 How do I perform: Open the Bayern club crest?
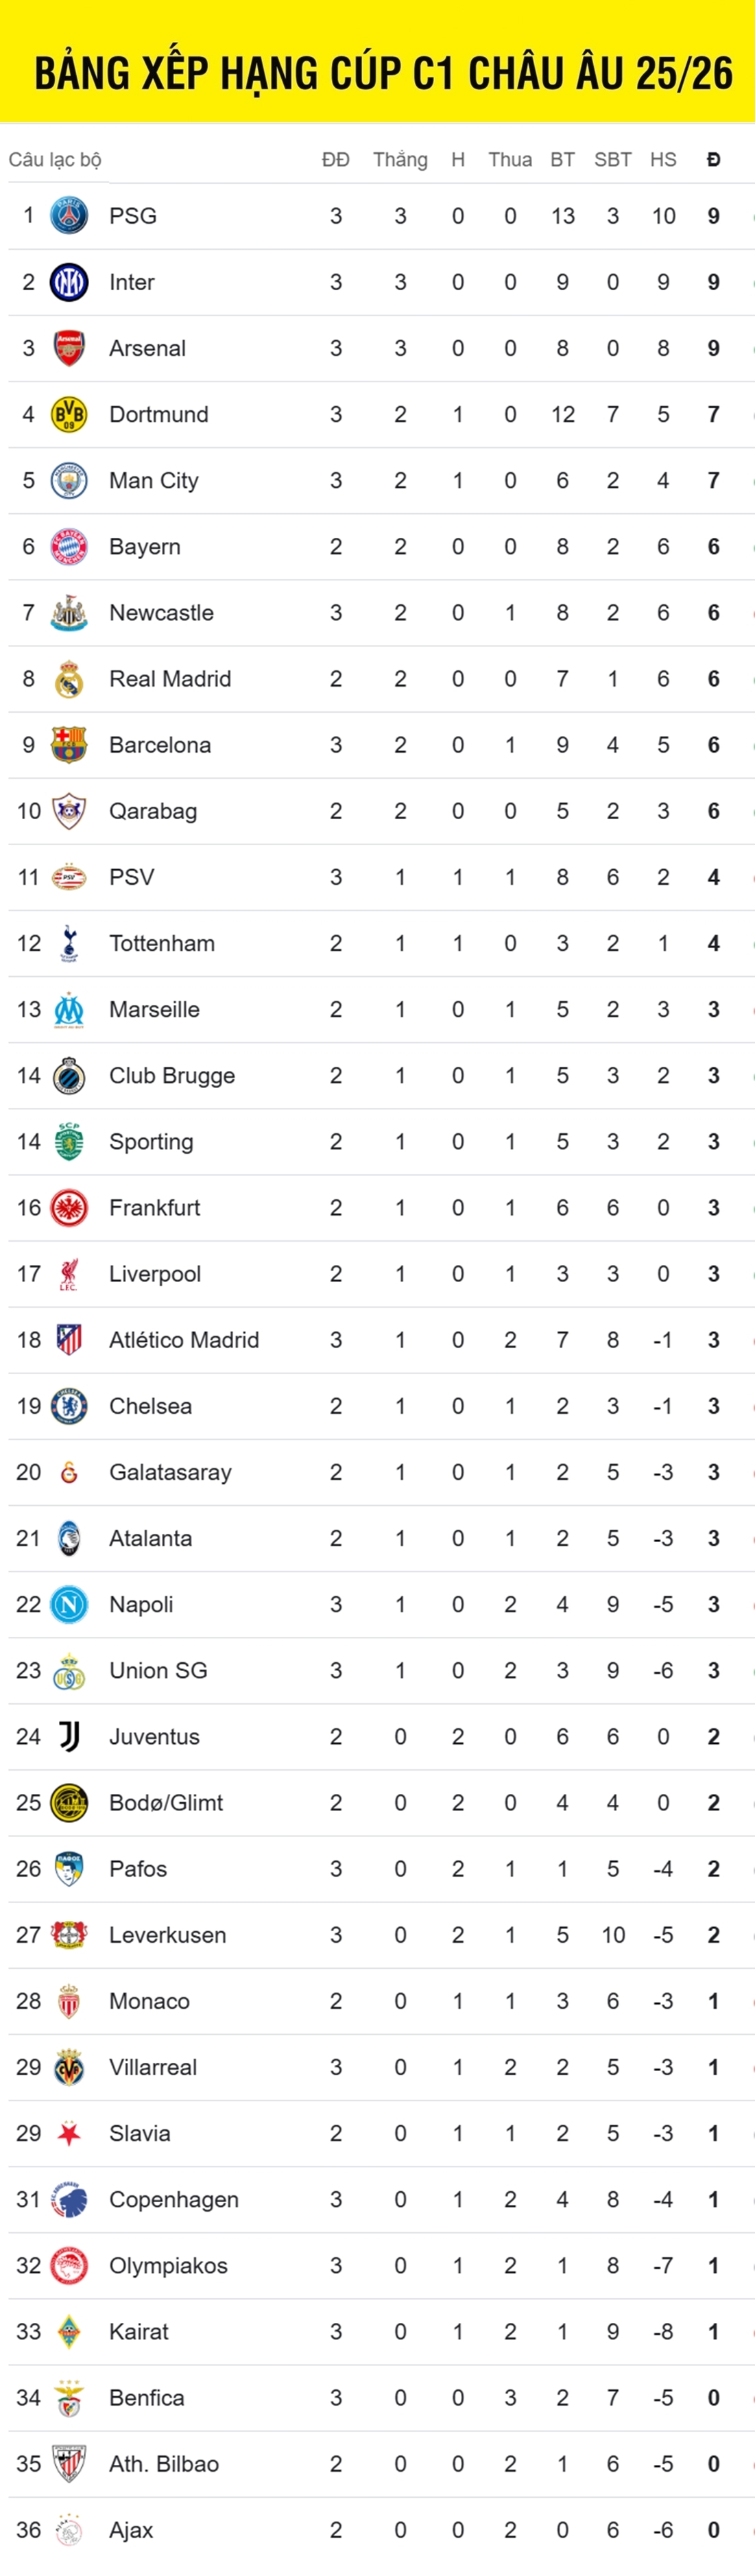pos(69,547)
